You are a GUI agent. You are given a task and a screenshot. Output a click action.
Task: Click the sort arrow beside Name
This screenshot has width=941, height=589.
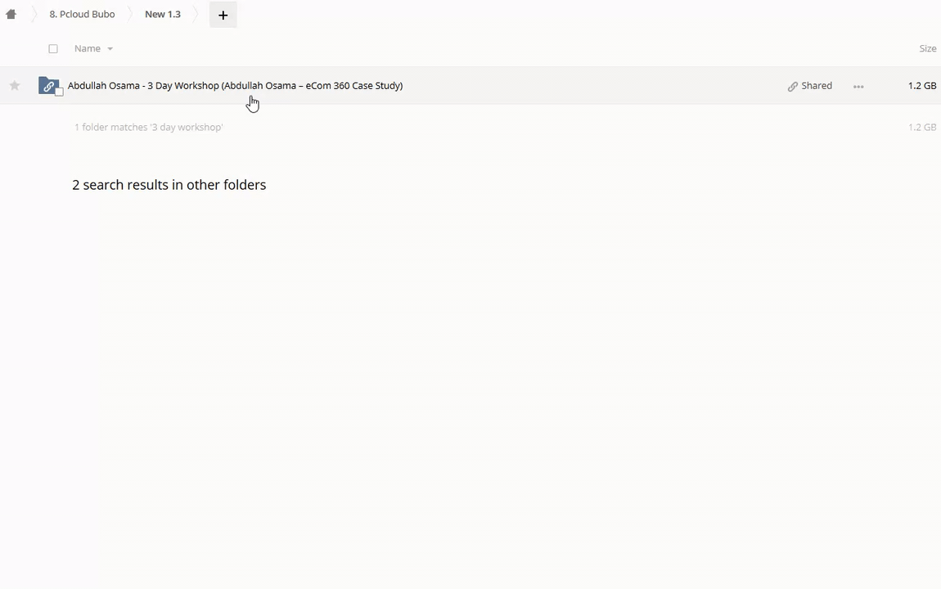[110, 49]
